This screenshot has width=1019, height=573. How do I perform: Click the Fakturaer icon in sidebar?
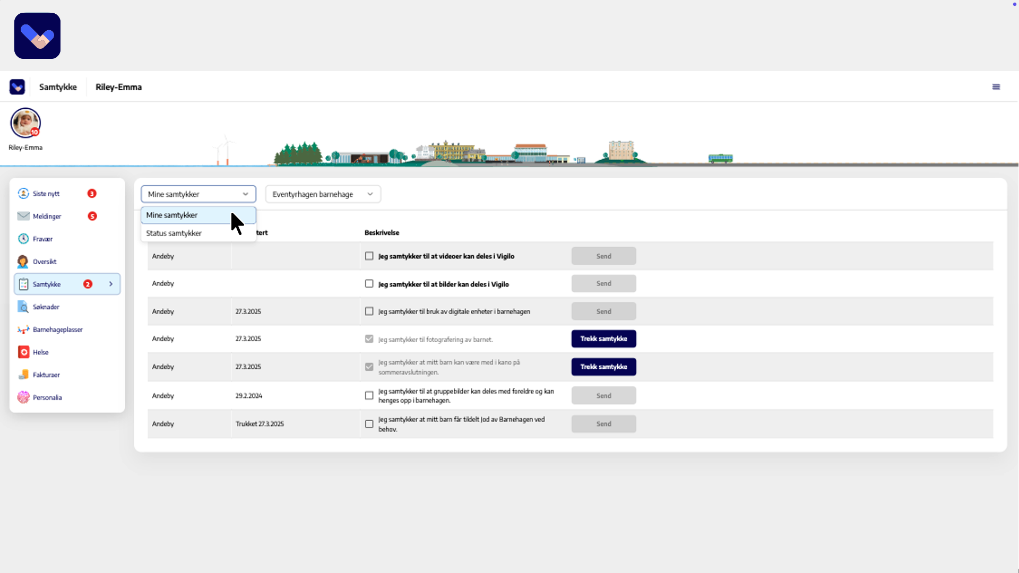tap(23, 375)
